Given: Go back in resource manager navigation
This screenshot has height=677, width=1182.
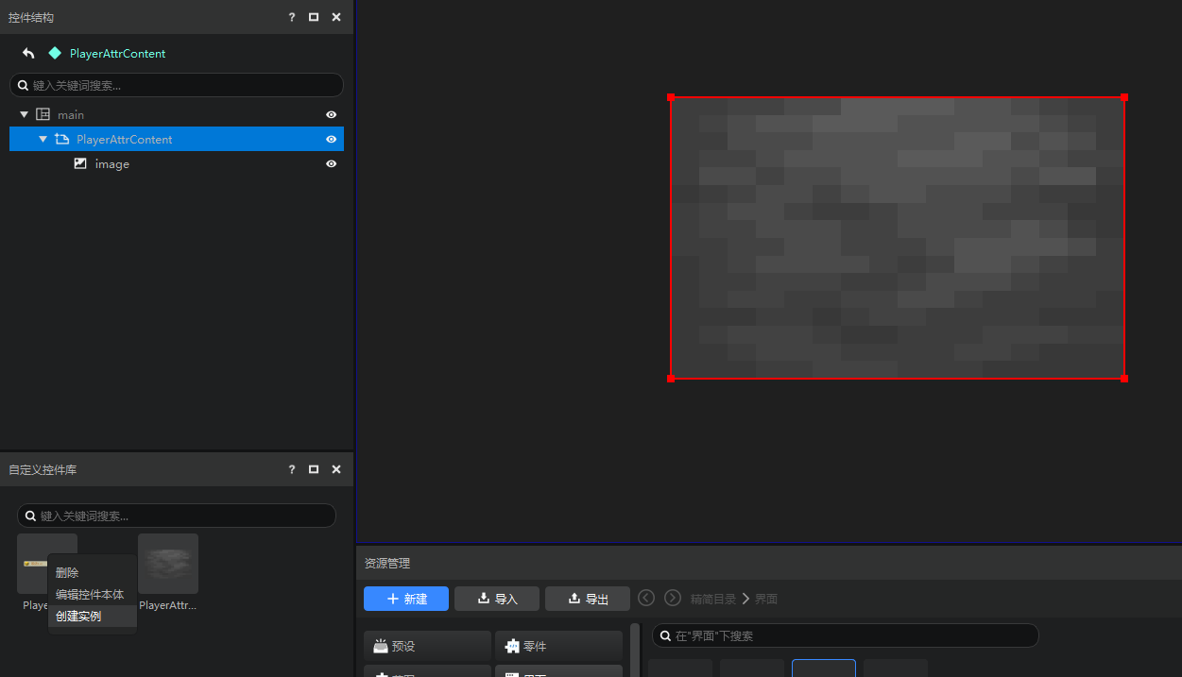Looking at the screenshot, I should pyautogui.click(x=646, y=598).
